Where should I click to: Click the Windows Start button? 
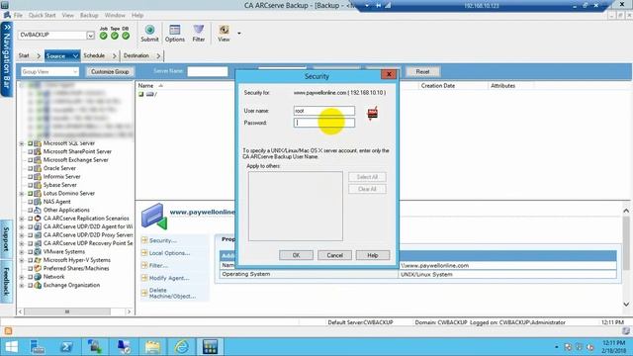(x=11, y=347)
